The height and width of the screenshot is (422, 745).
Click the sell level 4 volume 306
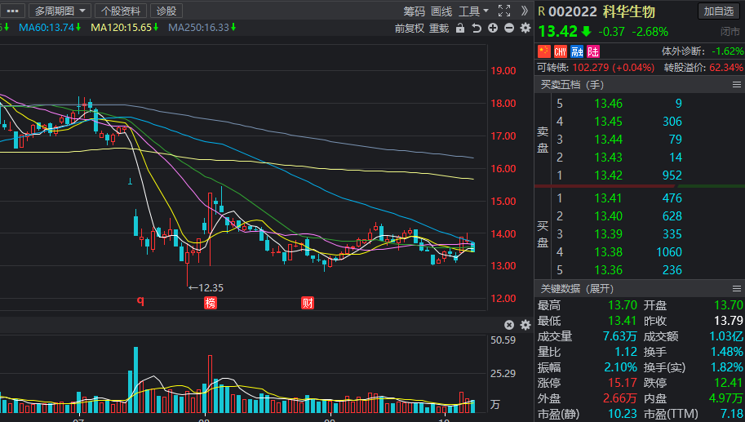[x=672, y=121]
